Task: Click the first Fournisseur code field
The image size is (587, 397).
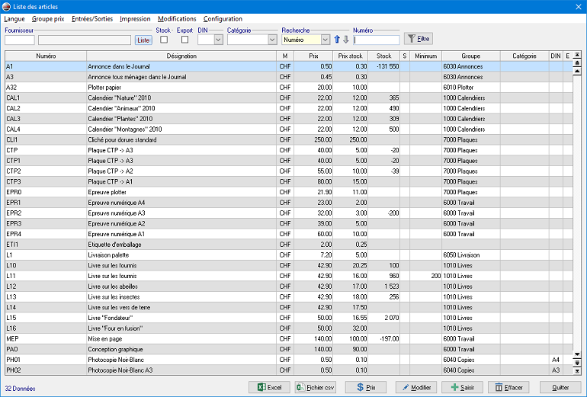Action: tap(20, 40)
